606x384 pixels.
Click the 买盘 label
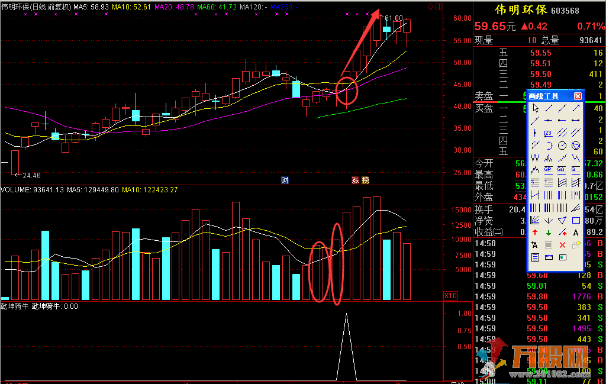pos(484,108)
